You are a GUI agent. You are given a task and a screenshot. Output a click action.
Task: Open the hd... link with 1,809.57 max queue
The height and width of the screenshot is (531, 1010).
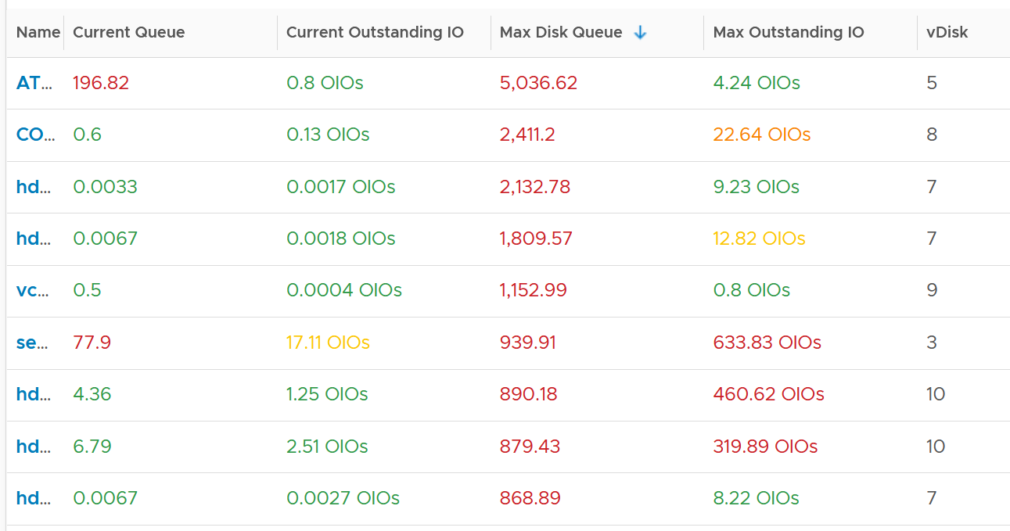click(34, 239)
